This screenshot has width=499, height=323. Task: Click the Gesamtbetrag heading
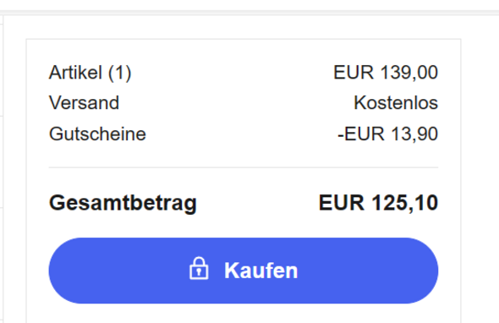pos(123,203)
